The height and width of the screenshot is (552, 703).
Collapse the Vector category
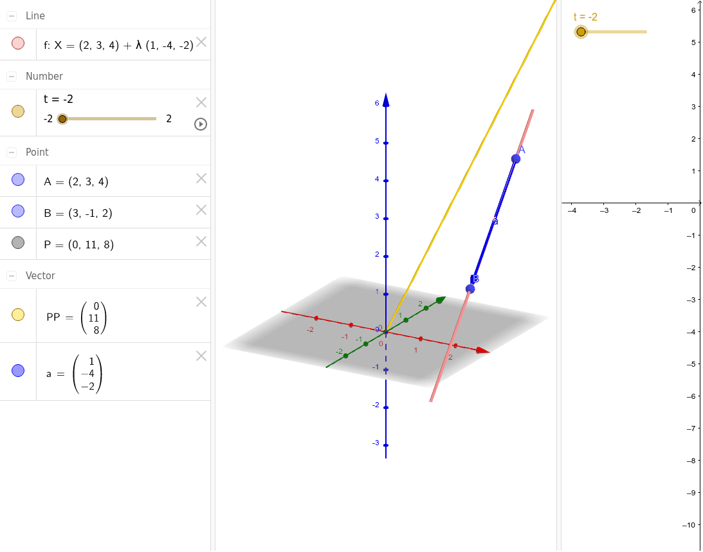(x=12, y=276)
